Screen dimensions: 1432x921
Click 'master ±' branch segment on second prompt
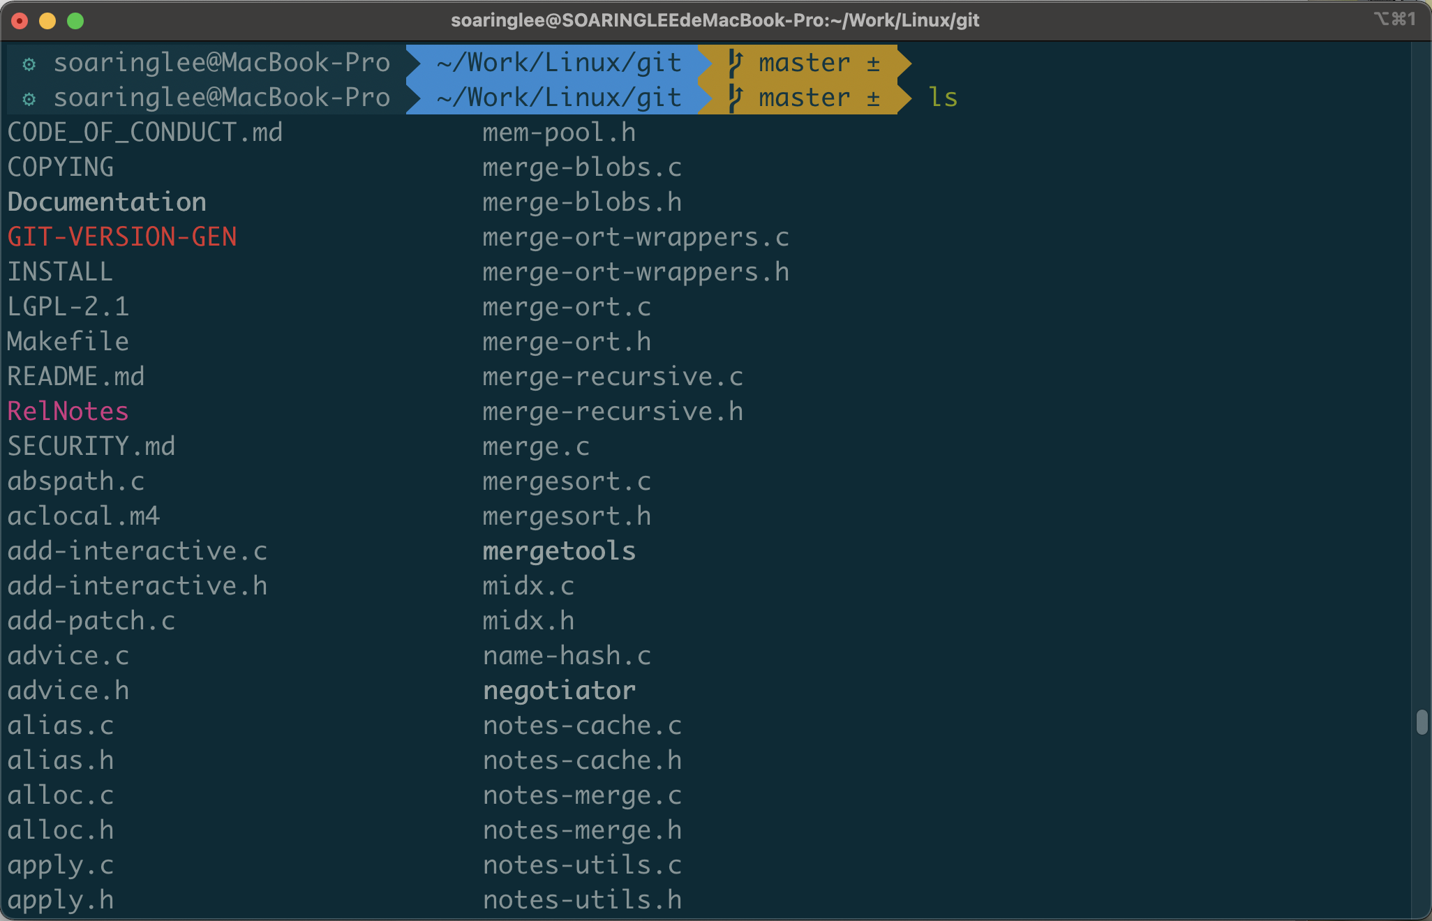point(819,98)
